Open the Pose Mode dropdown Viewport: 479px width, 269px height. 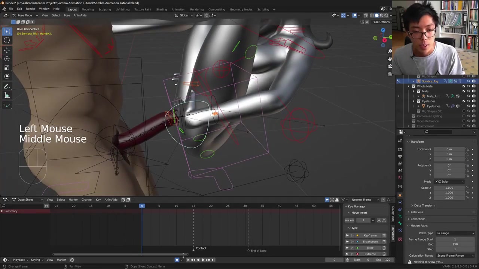pos(25,15)
